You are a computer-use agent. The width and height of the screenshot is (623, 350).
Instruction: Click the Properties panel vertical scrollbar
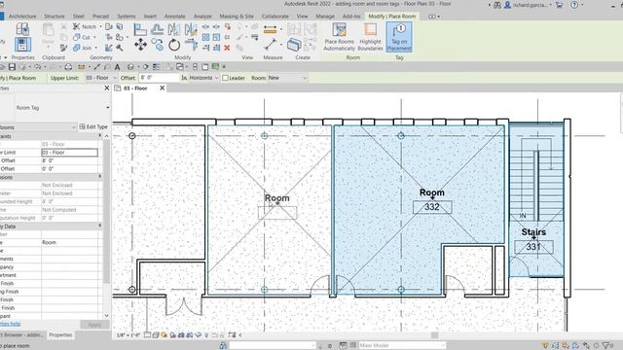point(106,226)
